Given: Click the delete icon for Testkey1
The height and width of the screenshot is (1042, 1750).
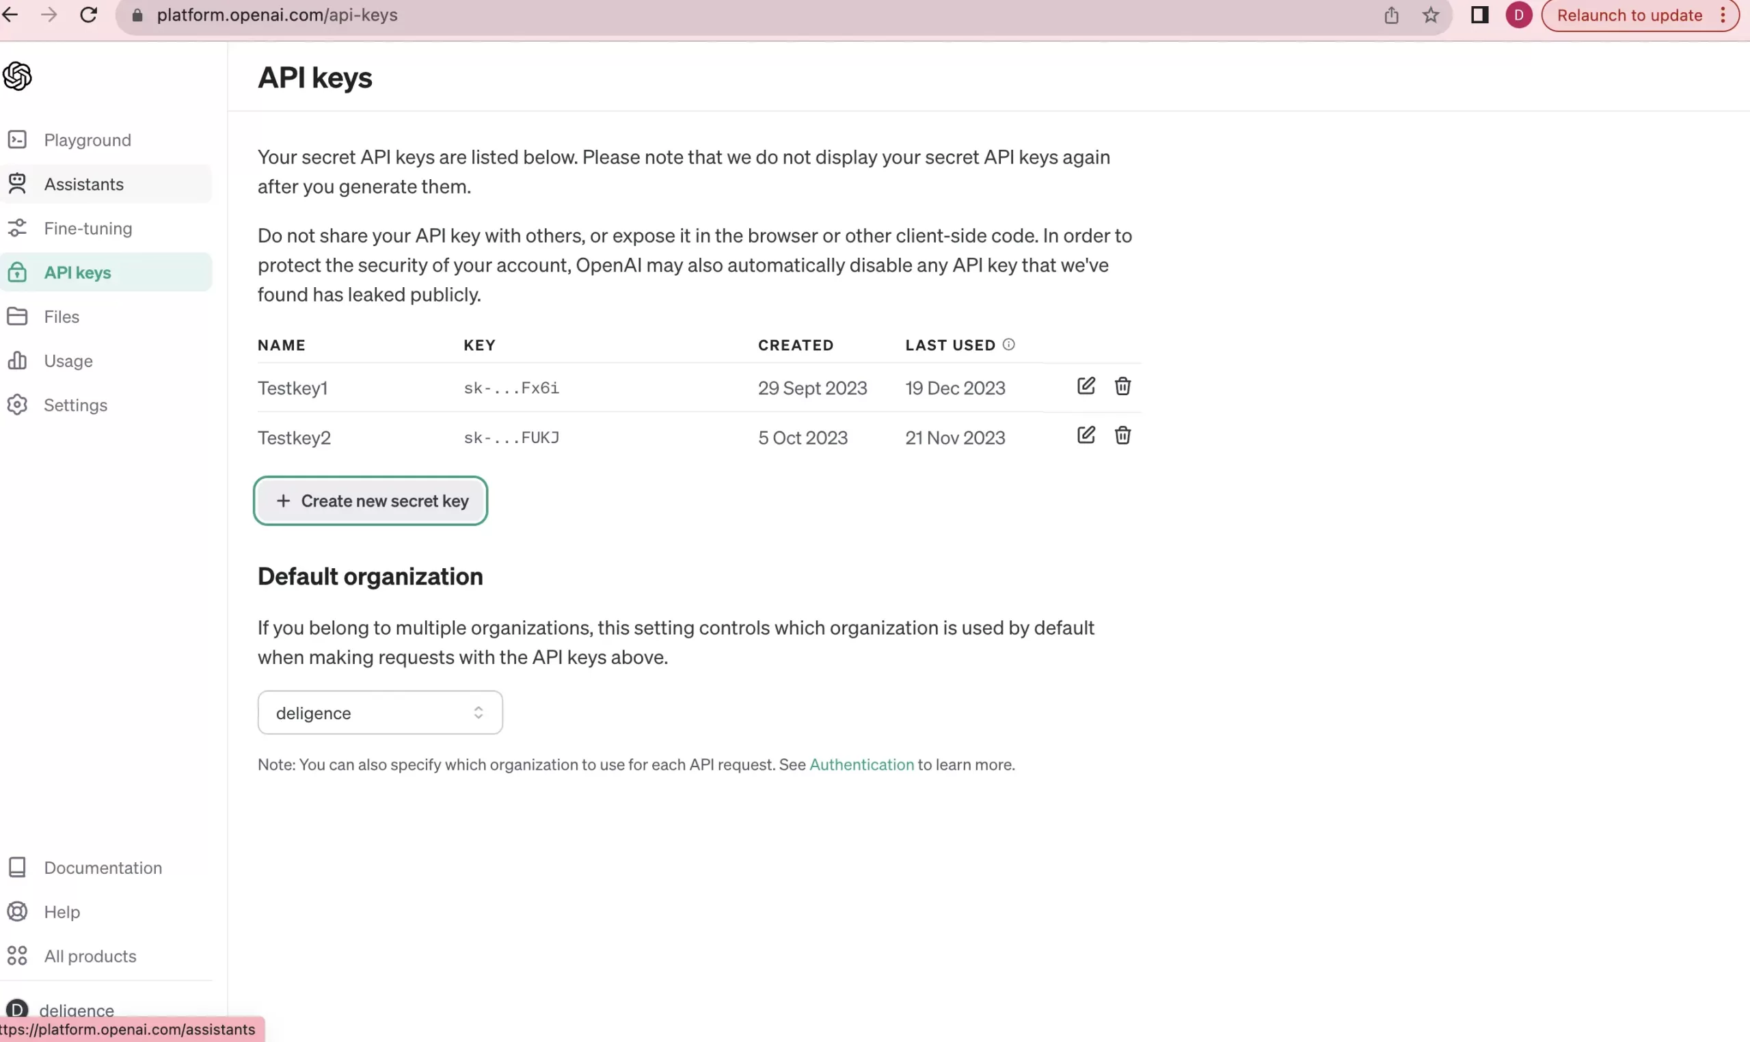Looking at the screenshot, I should (1122, 387).
